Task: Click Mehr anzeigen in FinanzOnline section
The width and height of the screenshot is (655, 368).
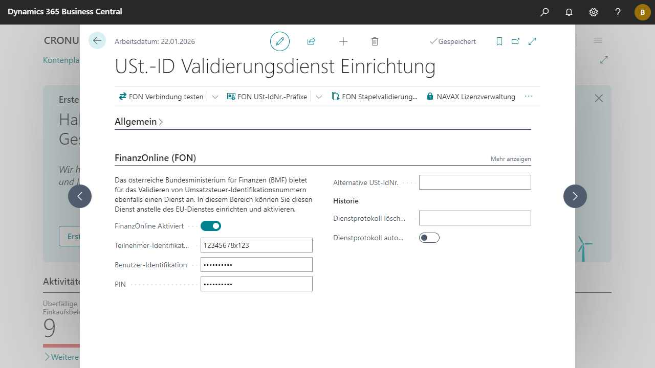Action: click(x=511, y=159)
